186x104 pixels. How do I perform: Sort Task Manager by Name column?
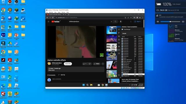click(124, 37)
